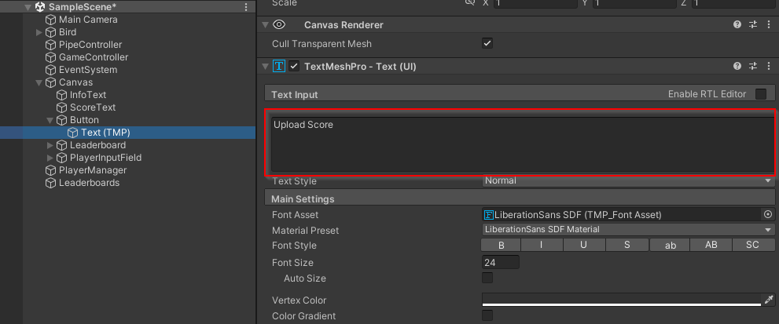This screenshot has height=324, width=779.
Task: Open the Text Style dropdown
Action: coord(628,180)
